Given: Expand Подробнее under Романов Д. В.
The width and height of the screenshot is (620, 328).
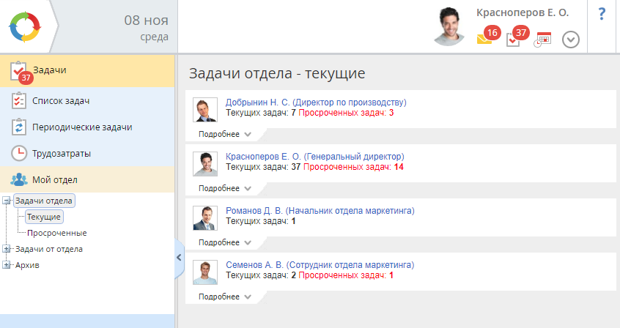Looking at the screenshot, I should point(224,242).
